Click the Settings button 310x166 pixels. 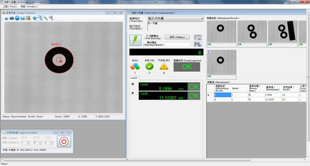[x=177, y=37]
